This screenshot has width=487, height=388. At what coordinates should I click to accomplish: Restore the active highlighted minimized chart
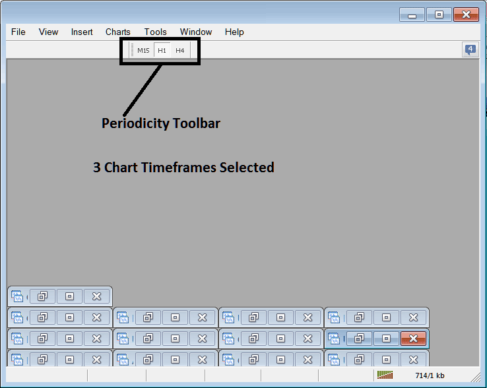359,339
